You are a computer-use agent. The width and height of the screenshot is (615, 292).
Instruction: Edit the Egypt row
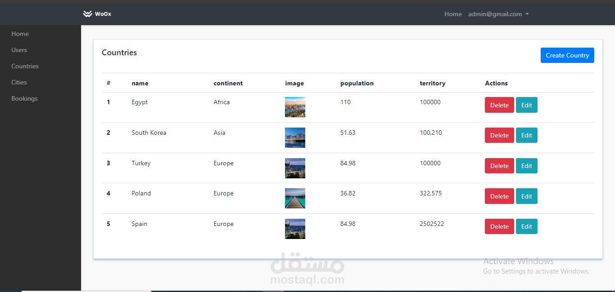(527, 105)
